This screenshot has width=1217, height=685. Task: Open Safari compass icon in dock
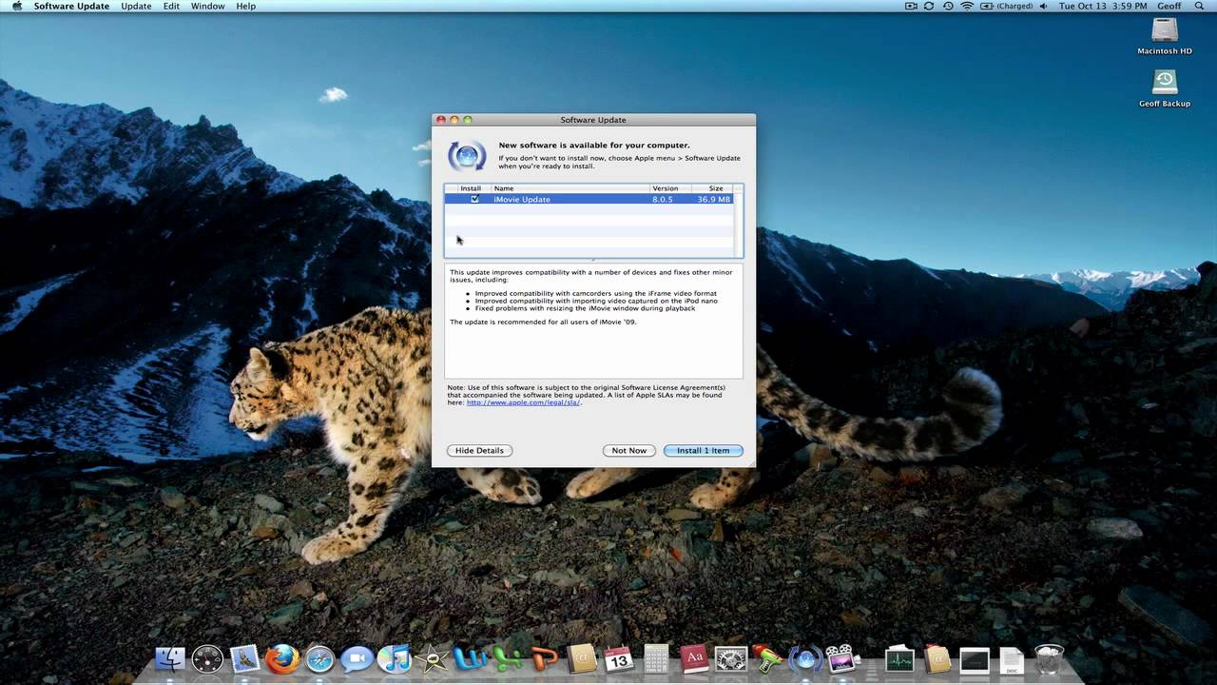click(x=320, y=658)
